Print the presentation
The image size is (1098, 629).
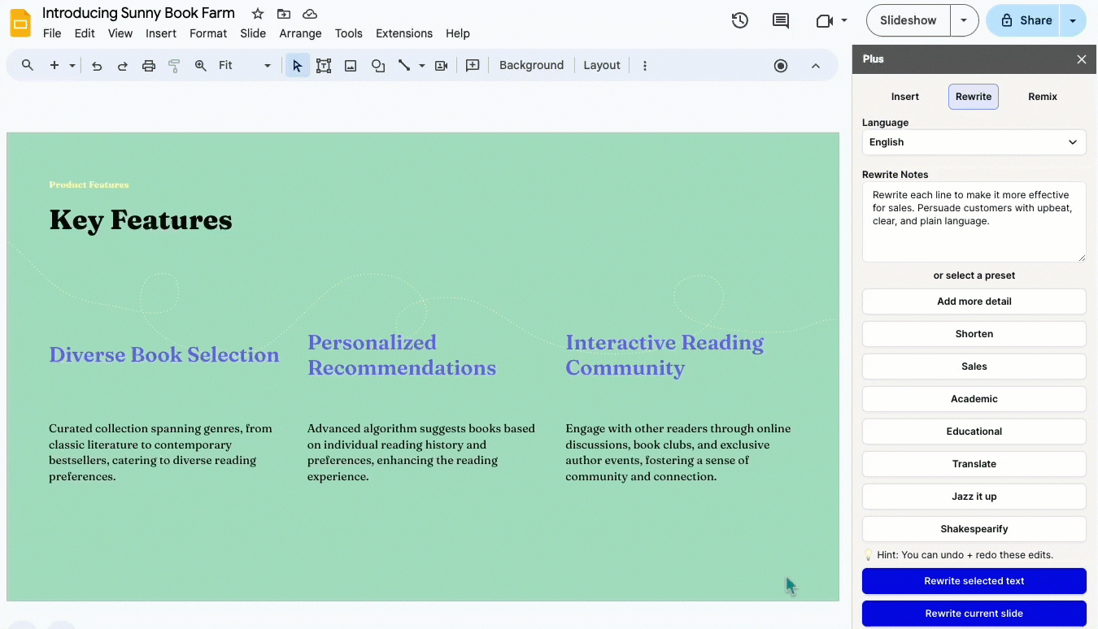point(149,66)
